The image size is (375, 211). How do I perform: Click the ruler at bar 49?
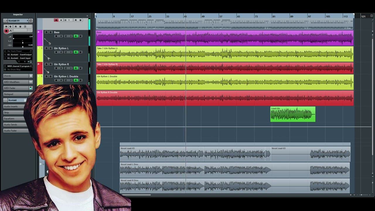click(203, 16)
